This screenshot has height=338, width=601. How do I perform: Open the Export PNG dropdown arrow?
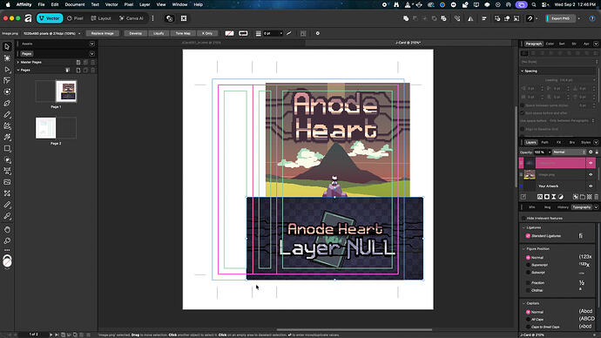578,18
